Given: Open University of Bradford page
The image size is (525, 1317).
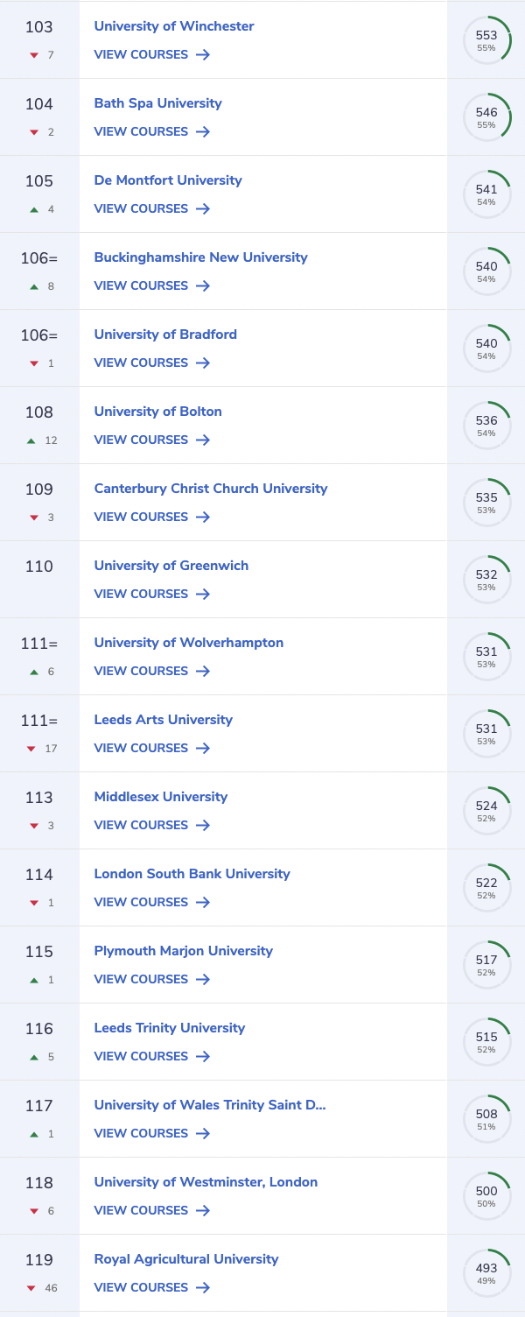Looking at the screenshot, I should 165,335.
